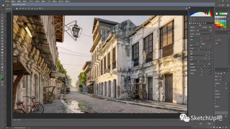Open the zoom level dropdown below preview
Viewport: 230px width, 129px height.
[x=19, y=120]
